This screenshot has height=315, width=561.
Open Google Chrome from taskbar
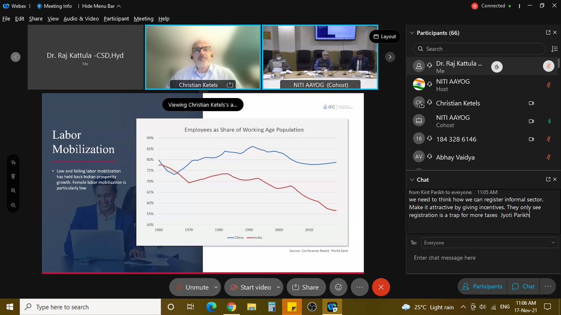[231, 307]
